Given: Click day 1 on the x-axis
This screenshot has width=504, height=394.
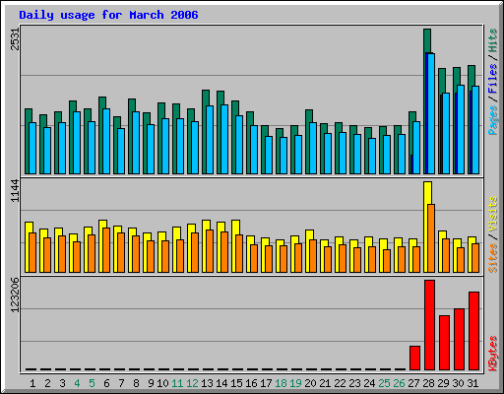Looking at the screenshot, I should pos(32,383).
